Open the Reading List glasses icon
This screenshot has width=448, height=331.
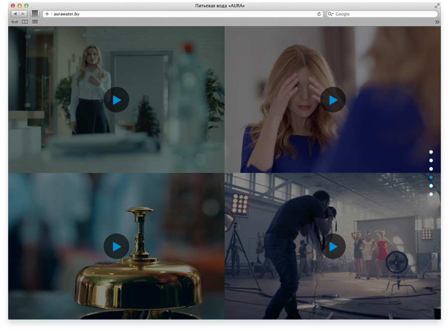14,22
